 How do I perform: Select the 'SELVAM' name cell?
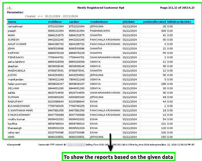tap(13, 88)
